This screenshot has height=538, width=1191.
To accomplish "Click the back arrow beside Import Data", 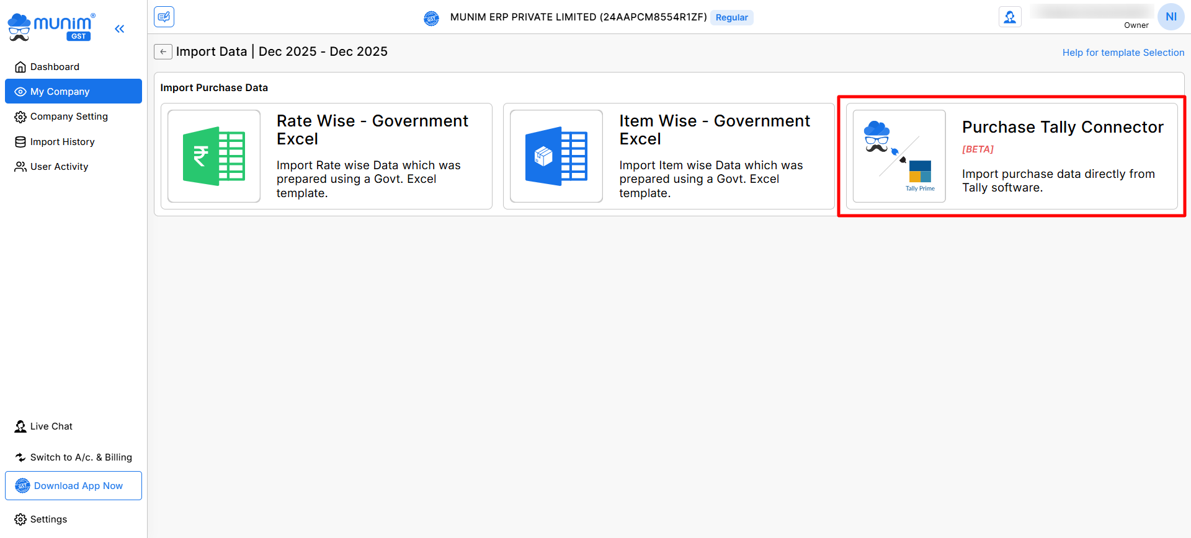I will pos(163,51).
